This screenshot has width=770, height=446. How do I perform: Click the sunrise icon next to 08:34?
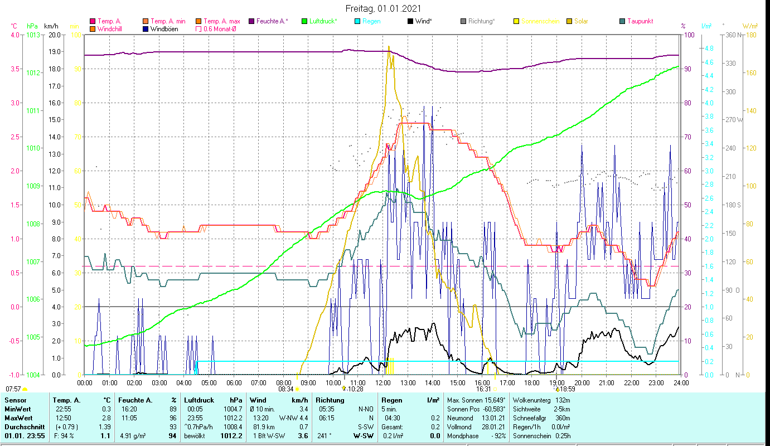click(297, 389)
